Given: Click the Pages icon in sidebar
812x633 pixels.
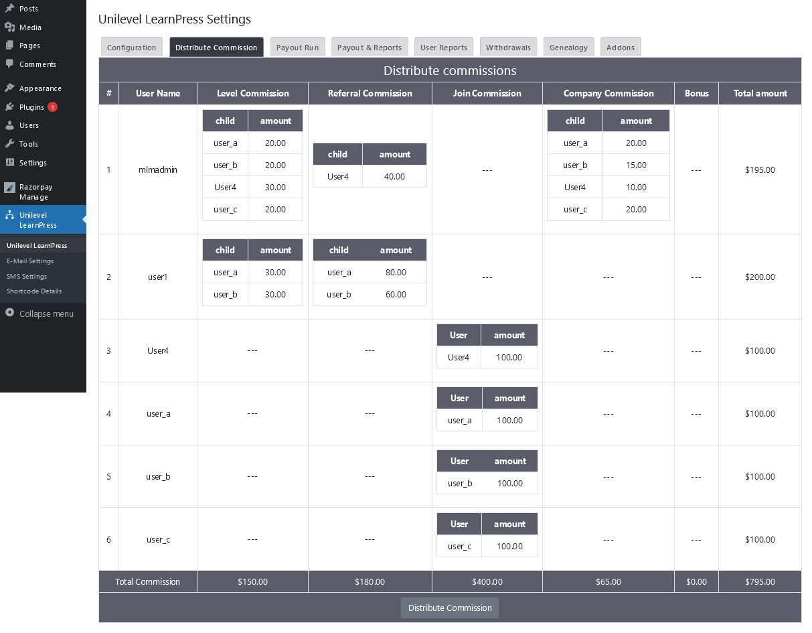Looking at the screenshot, I should (9, 46).
